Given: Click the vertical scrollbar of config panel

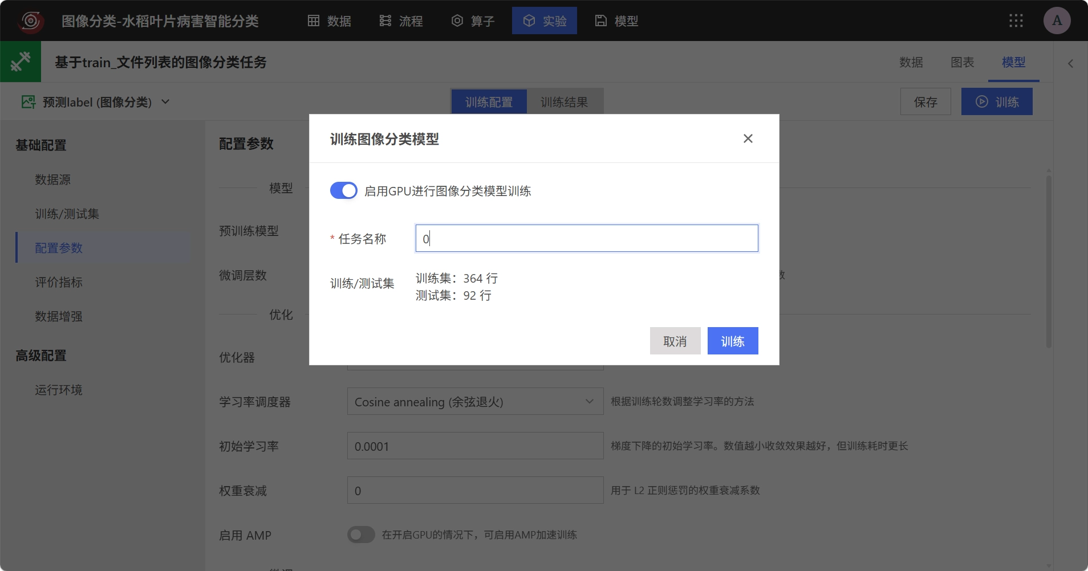Looking at the screenshot, I should point(1049,262).
